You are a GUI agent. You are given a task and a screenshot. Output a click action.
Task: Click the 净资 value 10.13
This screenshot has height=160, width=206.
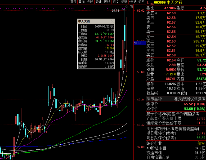pyautogui.click(x=171, y=88)
